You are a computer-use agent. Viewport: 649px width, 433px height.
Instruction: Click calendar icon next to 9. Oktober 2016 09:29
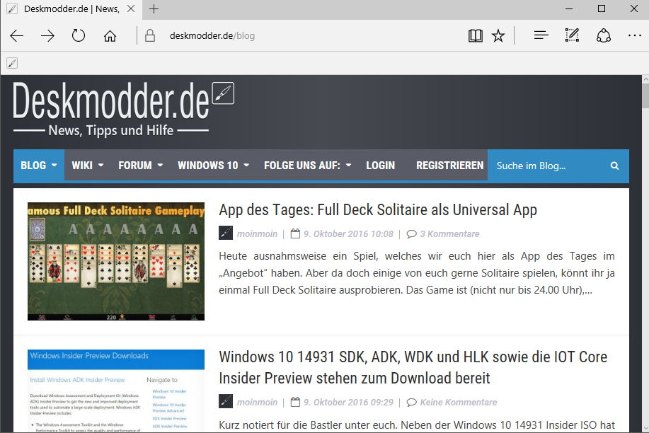(x=295, y=402)
